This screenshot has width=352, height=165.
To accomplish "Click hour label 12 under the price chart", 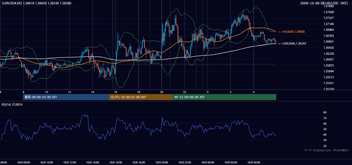I will tap(69, 92).
